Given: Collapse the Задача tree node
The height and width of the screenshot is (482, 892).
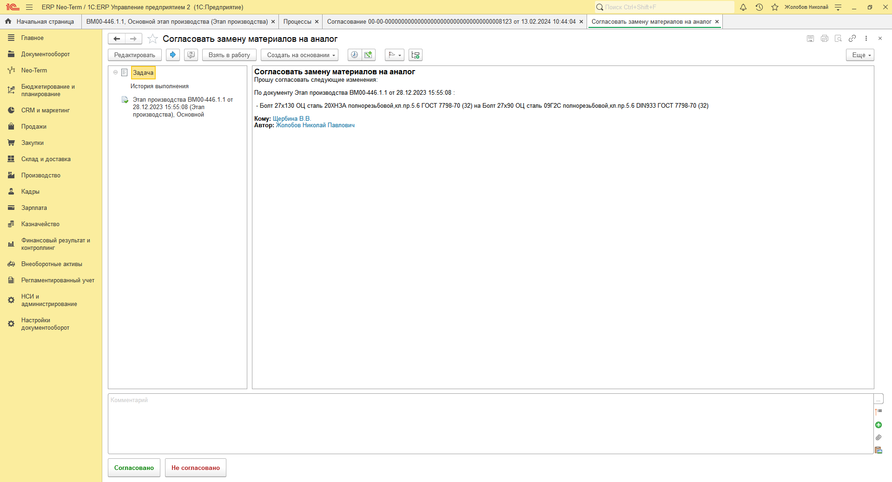Looking at the screenshot, I should pyautogui.click(x=115, y=72).
